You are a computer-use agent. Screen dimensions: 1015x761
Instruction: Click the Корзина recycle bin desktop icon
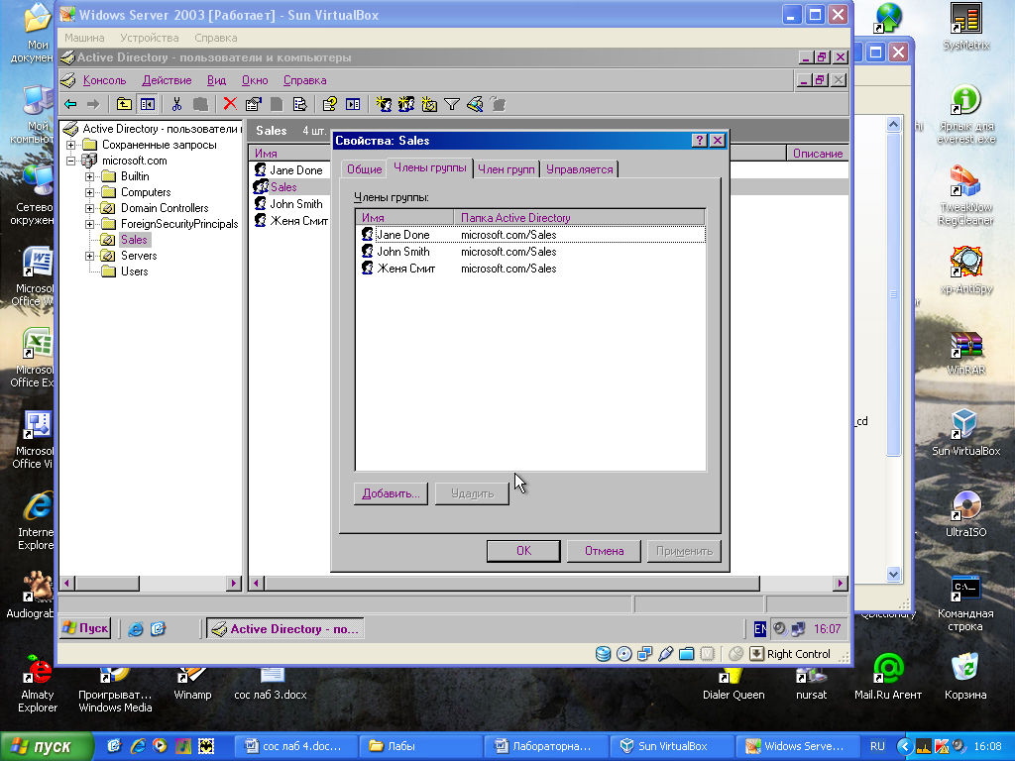pos(965,676)
